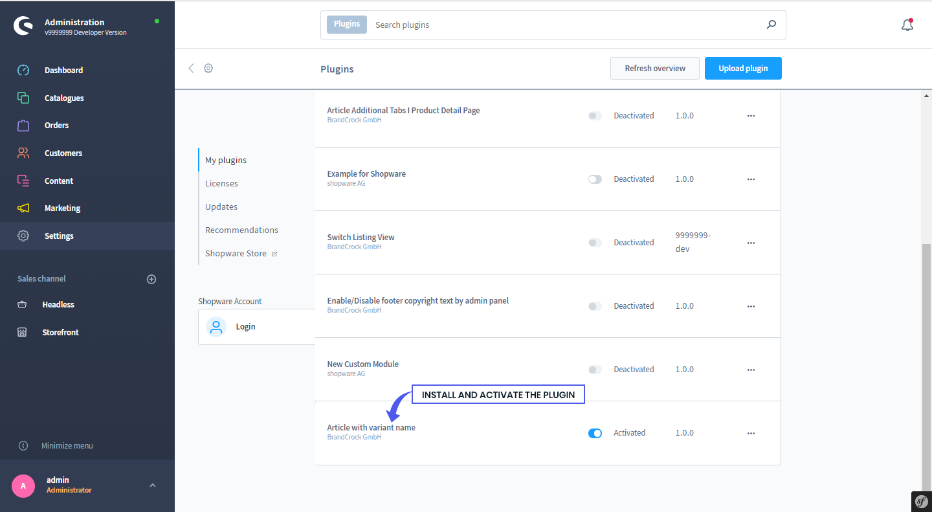Click the Settings gear sidebar icon
Screen dimensions: 932x512
23,236
